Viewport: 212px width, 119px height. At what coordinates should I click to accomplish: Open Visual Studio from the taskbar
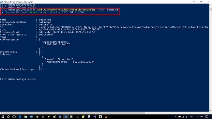point(95,117)
